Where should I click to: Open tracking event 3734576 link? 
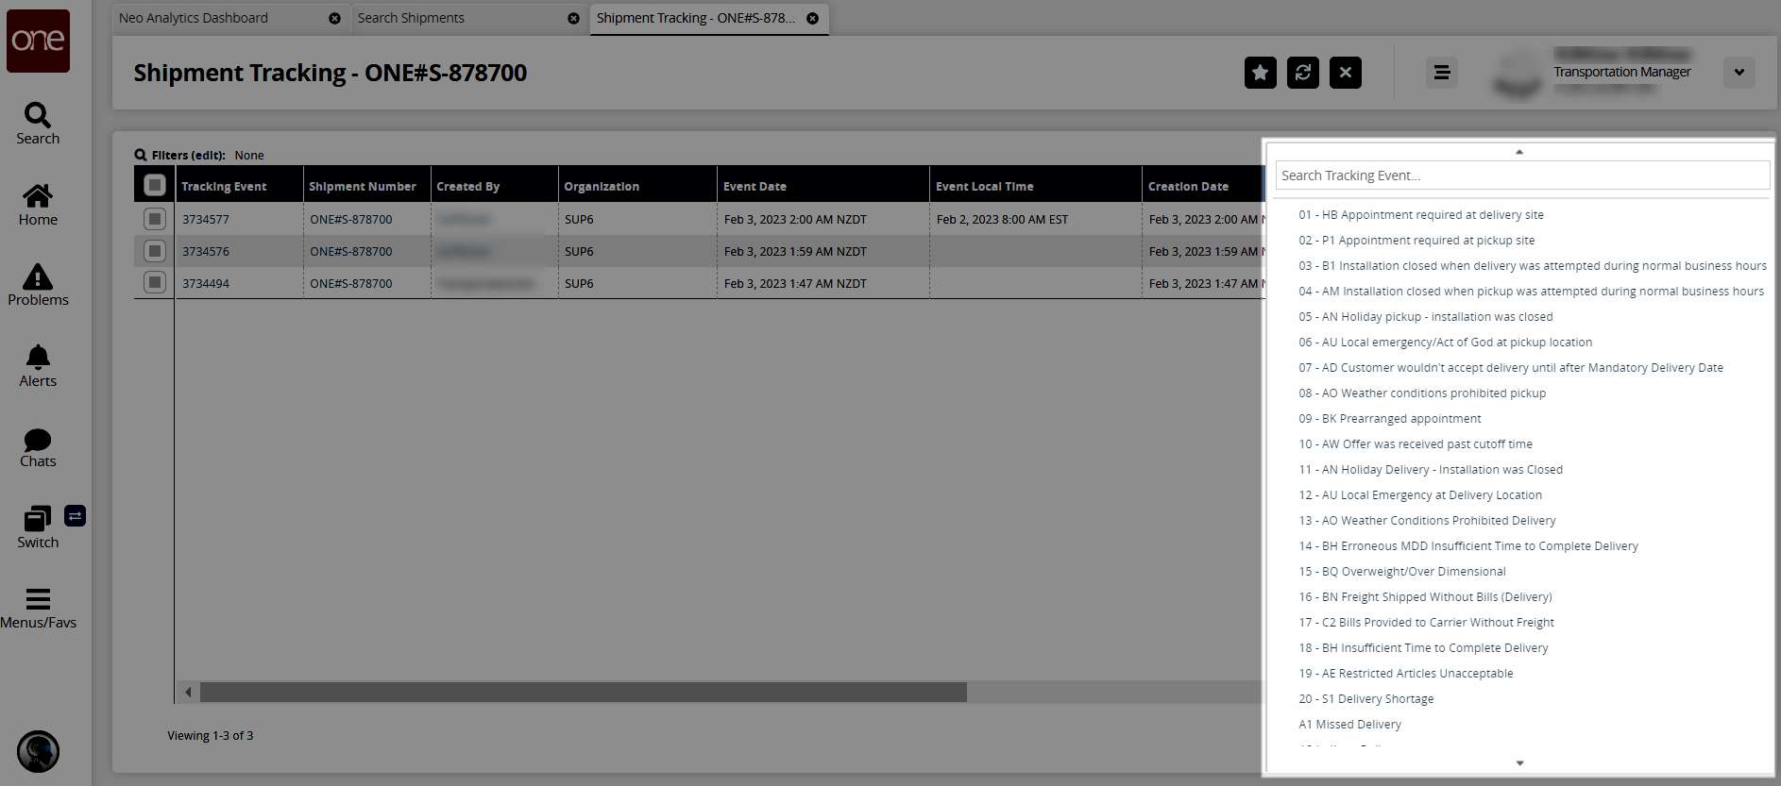[206, 252]
